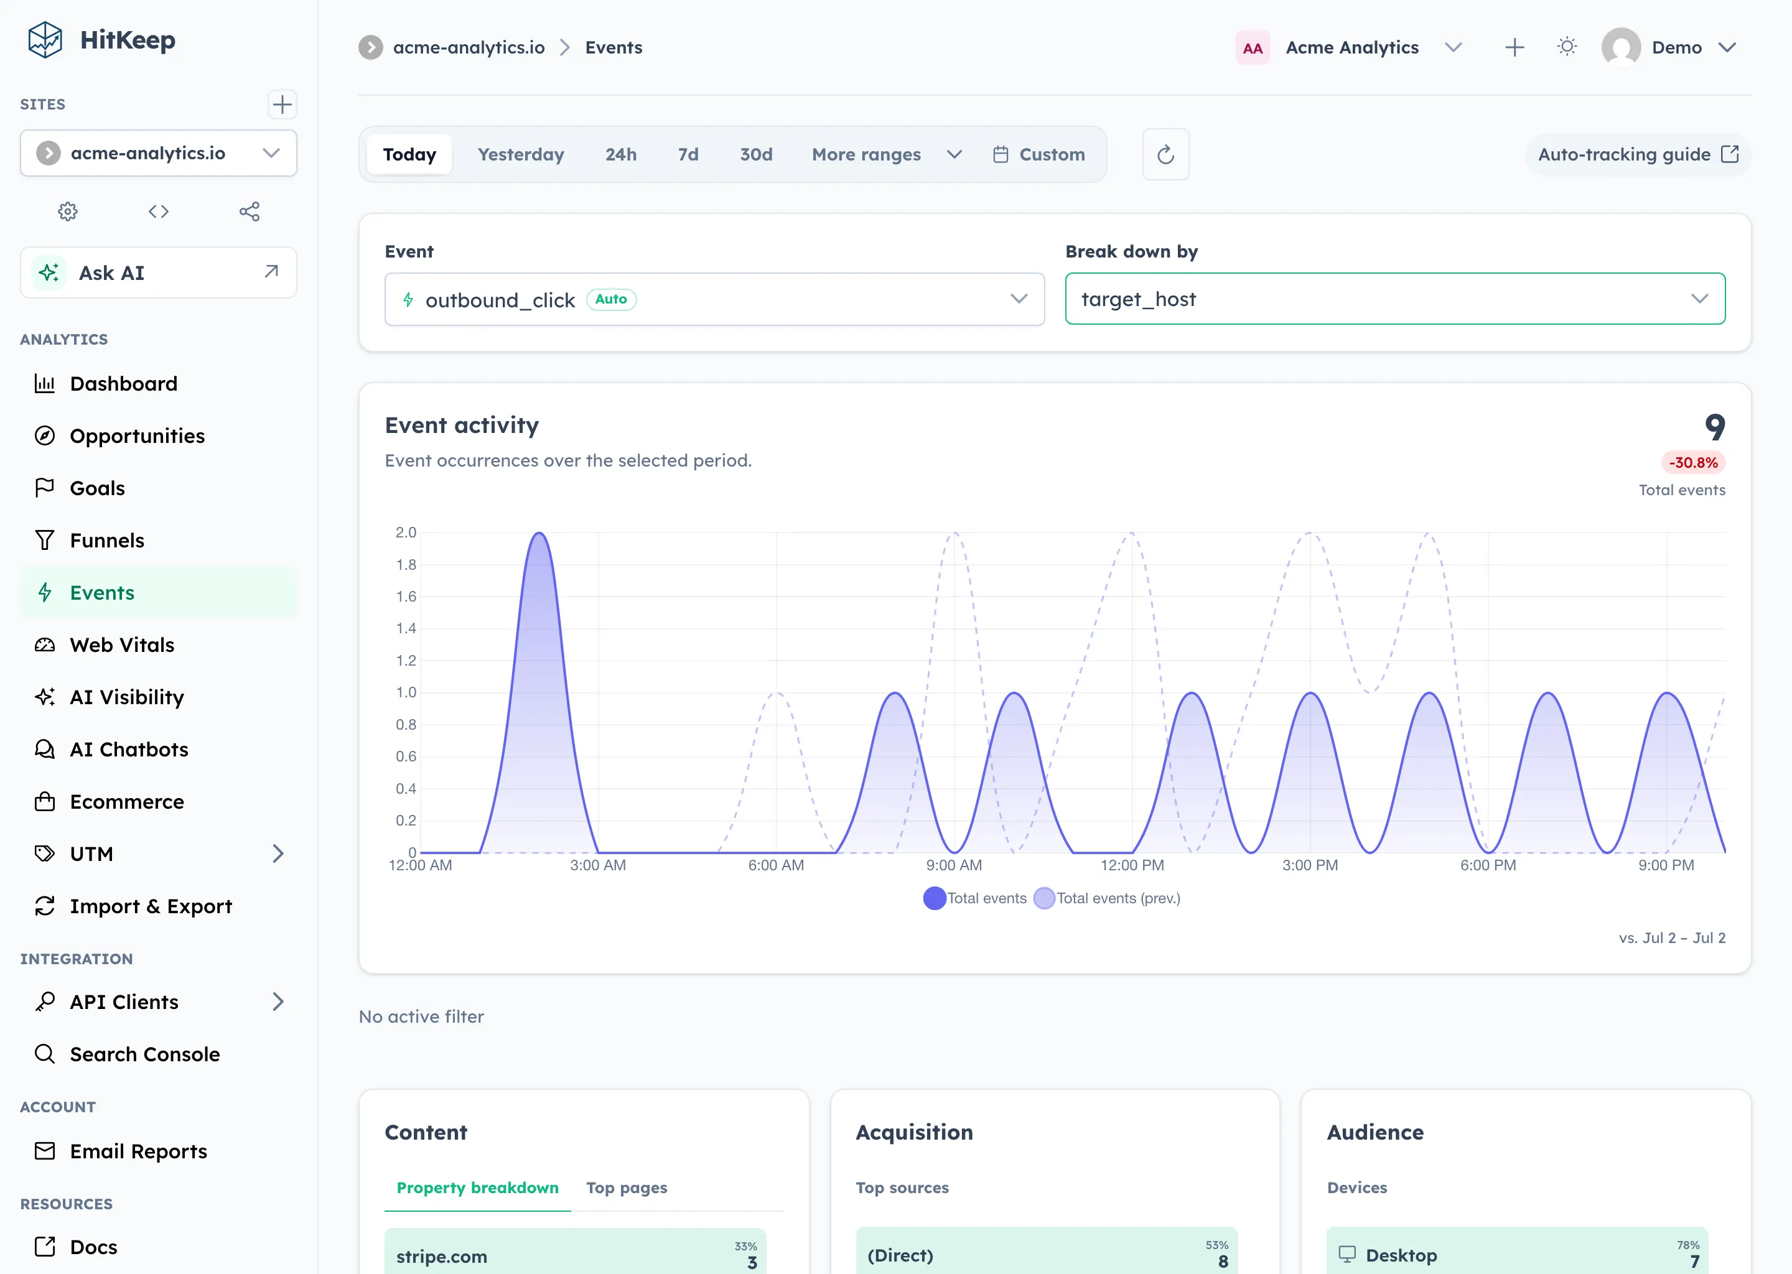This screenshot has width=1792, height=1274.
Task: Open the More ranges dropdown
Action: coord(887,154)
